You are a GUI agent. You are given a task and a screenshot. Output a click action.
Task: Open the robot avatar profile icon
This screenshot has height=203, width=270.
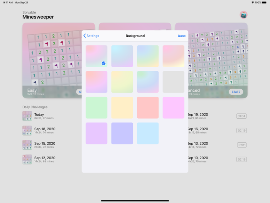(243, 15)
